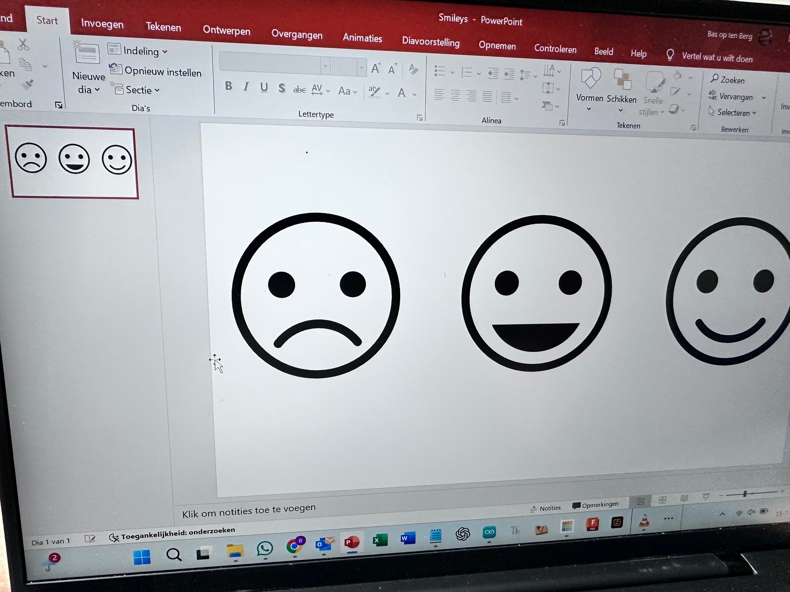Switch to normal view in status bar
The height and width of the screenshot is (592, 790).
(640, 501)
